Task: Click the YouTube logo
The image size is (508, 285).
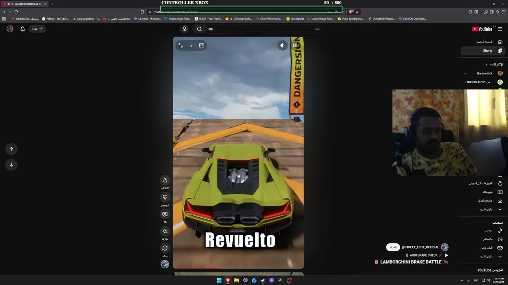Action: coord(482,29)
